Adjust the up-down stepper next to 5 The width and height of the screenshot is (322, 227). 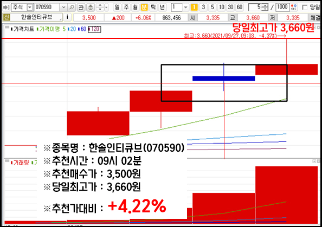point(265,8)
